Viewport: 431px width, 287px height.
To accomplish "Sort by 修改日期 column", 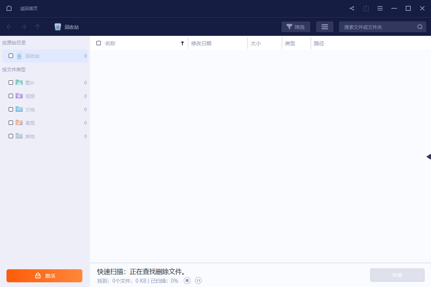I will pos(201,43).
